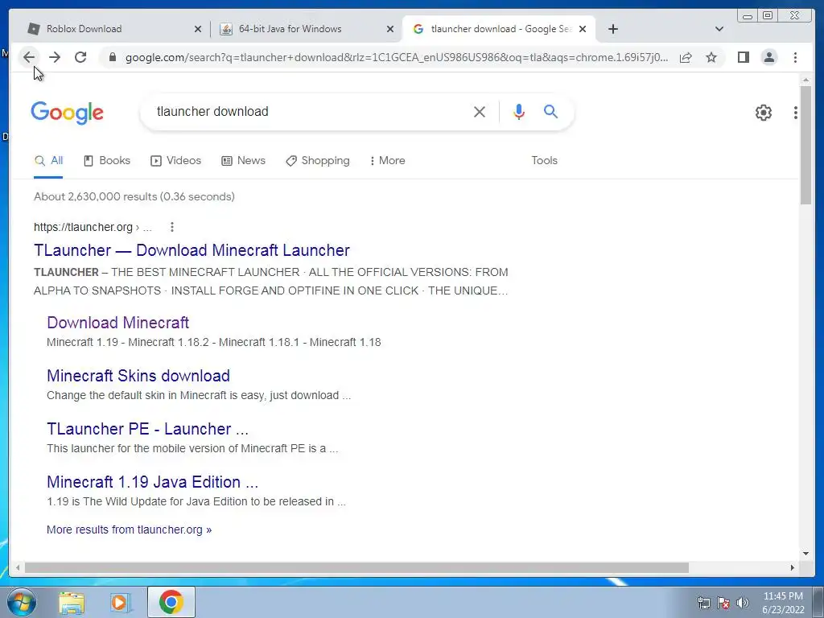Open Google apps dots beside the gear
Viewport: 824px width, 618px height.
coord(796,113)
